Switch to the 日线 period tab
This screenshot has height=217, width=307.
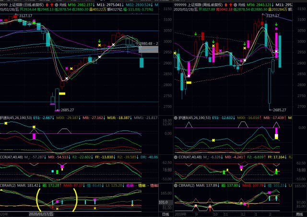tap(165, 214)
